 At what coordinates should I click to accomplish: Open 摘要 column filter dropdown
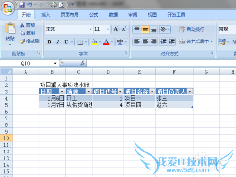pyautogui.click(x=89, y=91)
